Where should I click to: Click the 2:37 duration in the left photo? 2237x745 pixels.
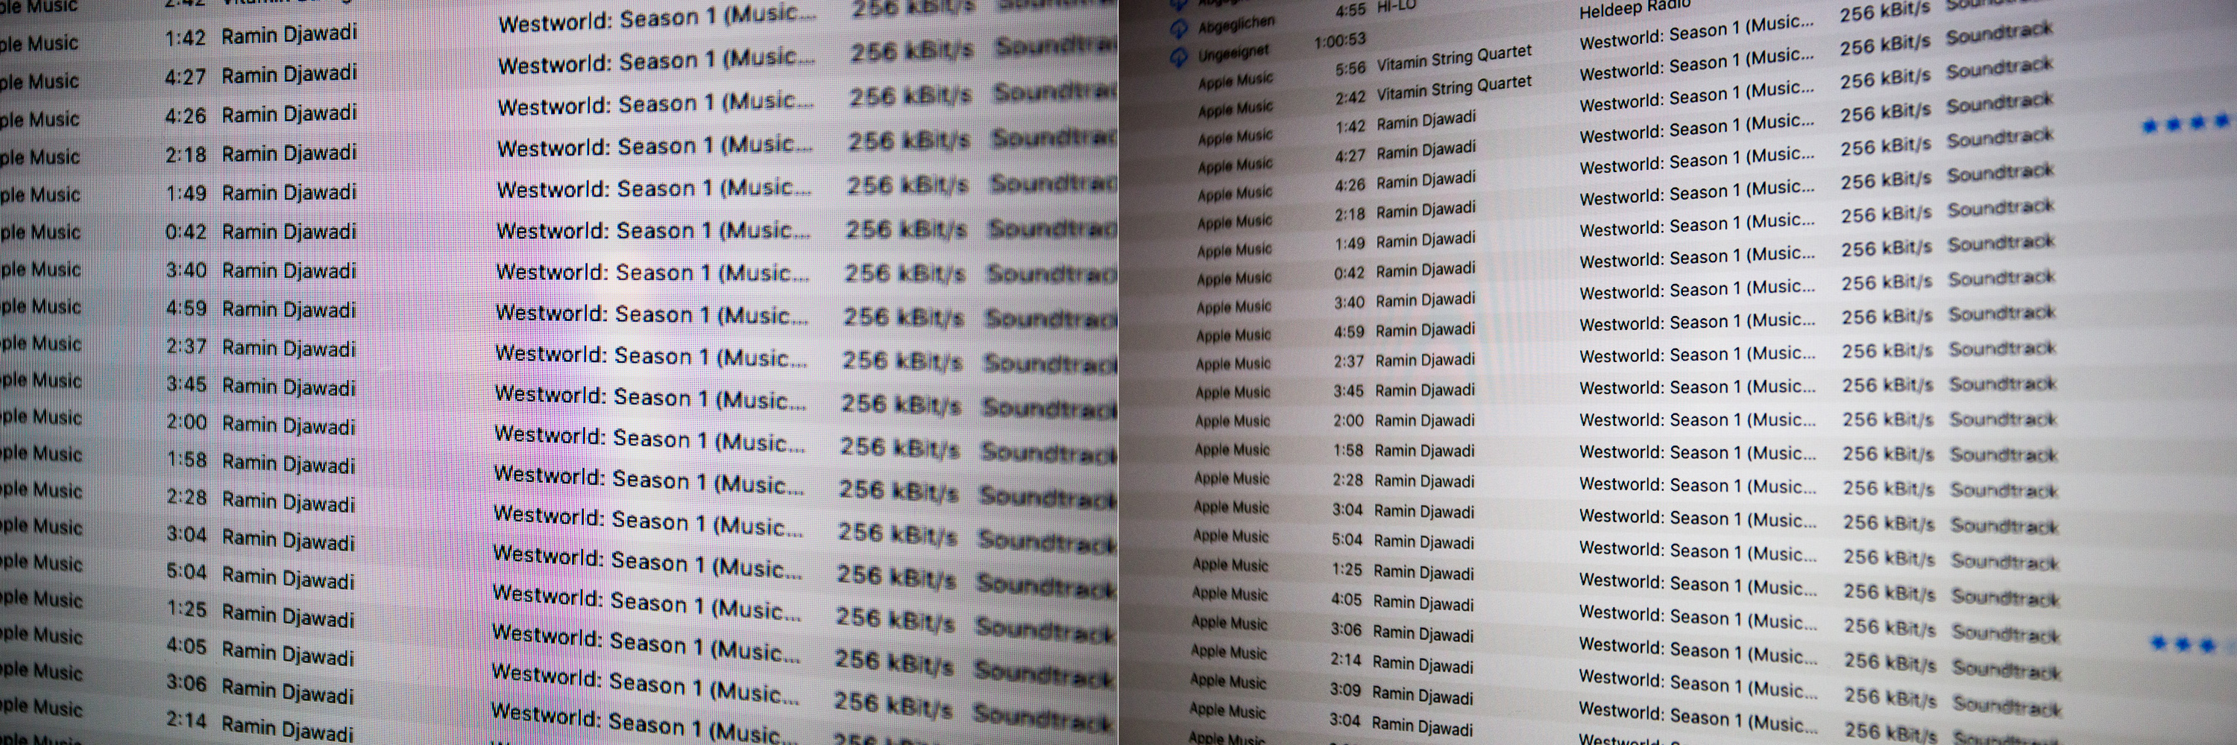pyautogui.click(x=186, y=346)
